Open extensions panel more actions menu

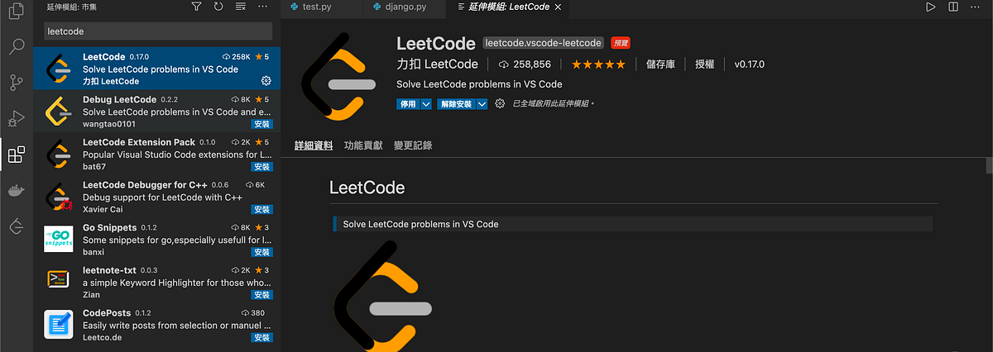[263, 7]
